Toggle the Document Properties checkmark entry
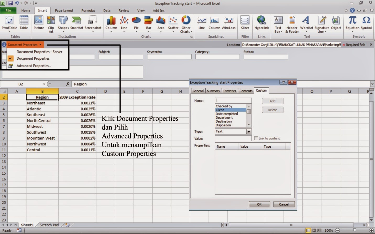 [33, 58]
